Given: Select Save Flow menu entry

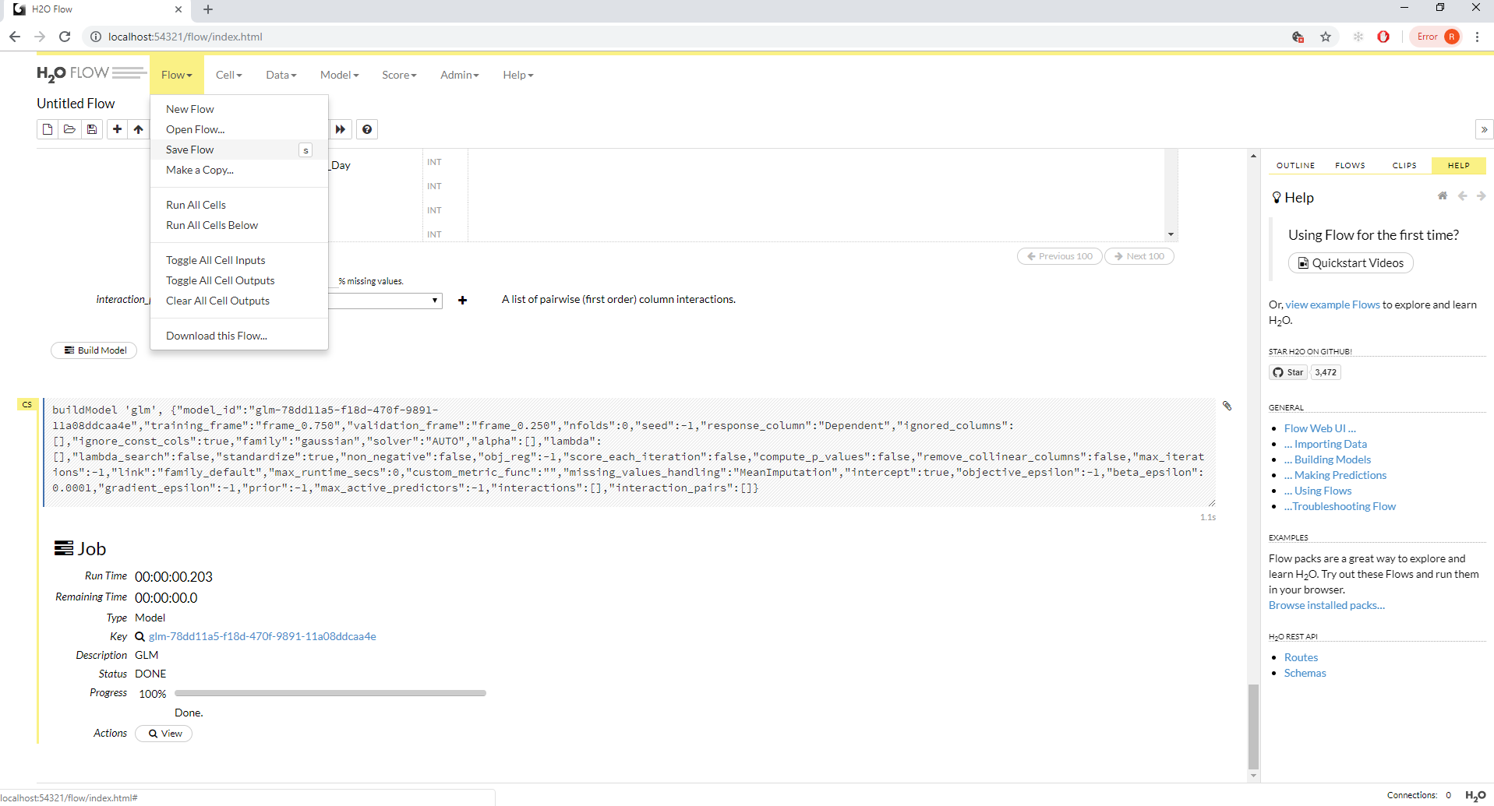Looking at the screenshot, I should [239, 150].
